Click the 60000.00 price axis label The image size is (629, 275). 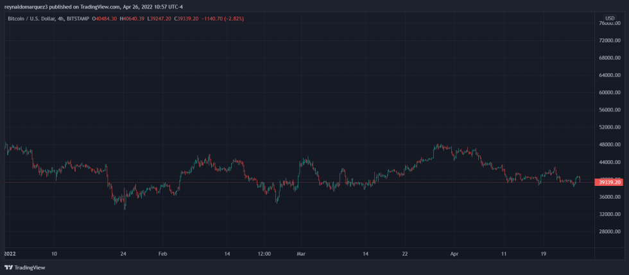[x=610, y=92]
